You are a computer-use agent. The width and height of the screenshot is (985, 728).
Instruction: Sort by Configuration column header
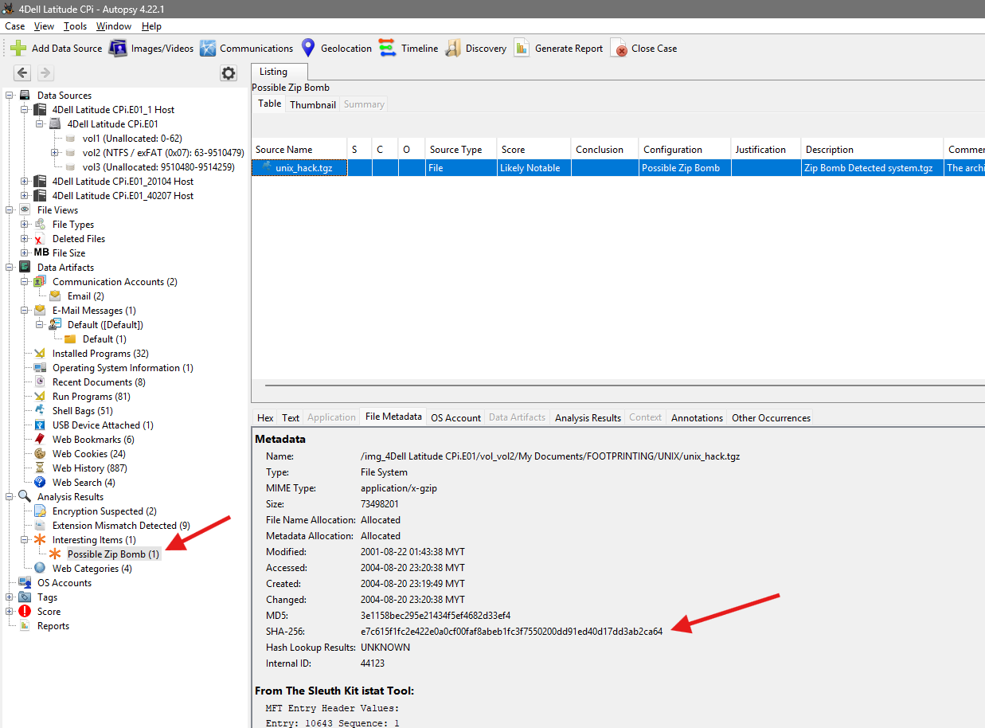click(685, 149)
